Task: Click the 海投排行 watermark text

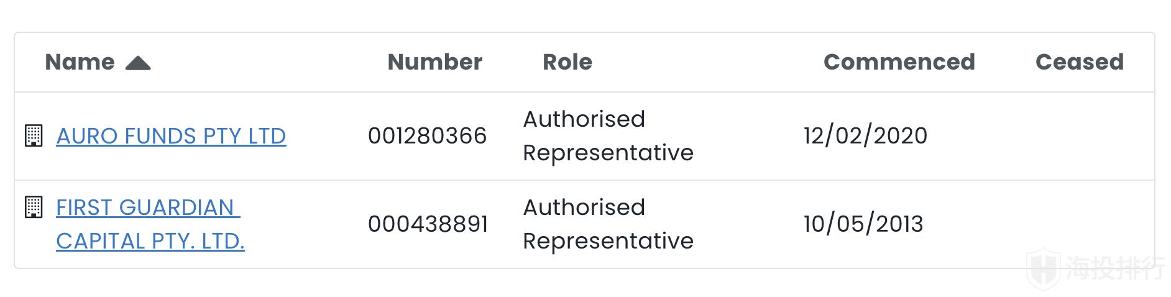Action: pos(1115,268)
